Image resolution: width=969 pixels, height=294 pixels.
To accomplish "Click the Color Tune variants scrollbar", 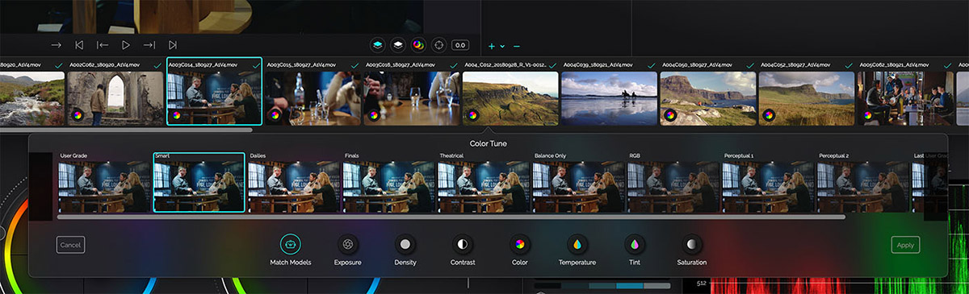I will pyautogui.click(x=451, y=217).
